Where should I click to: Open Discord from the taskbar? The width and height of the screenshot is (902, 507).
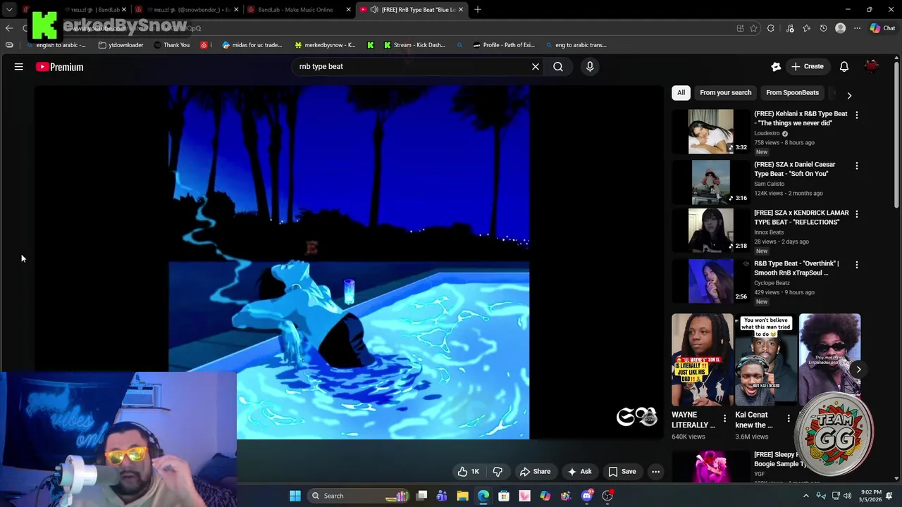[587, 496]
